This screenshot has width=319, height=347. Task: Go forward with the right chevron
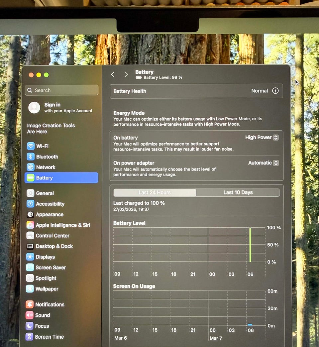point(126,74)
